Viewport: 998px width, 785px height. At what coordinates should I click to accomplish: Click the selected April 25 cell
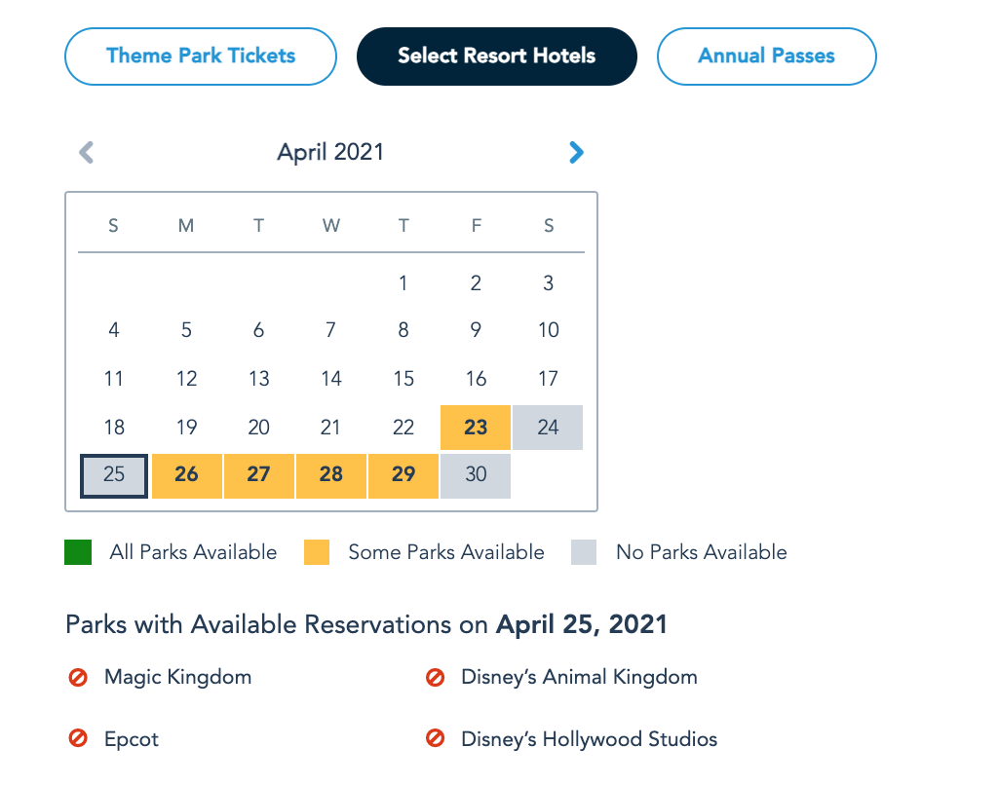click(x=114, y=474)
